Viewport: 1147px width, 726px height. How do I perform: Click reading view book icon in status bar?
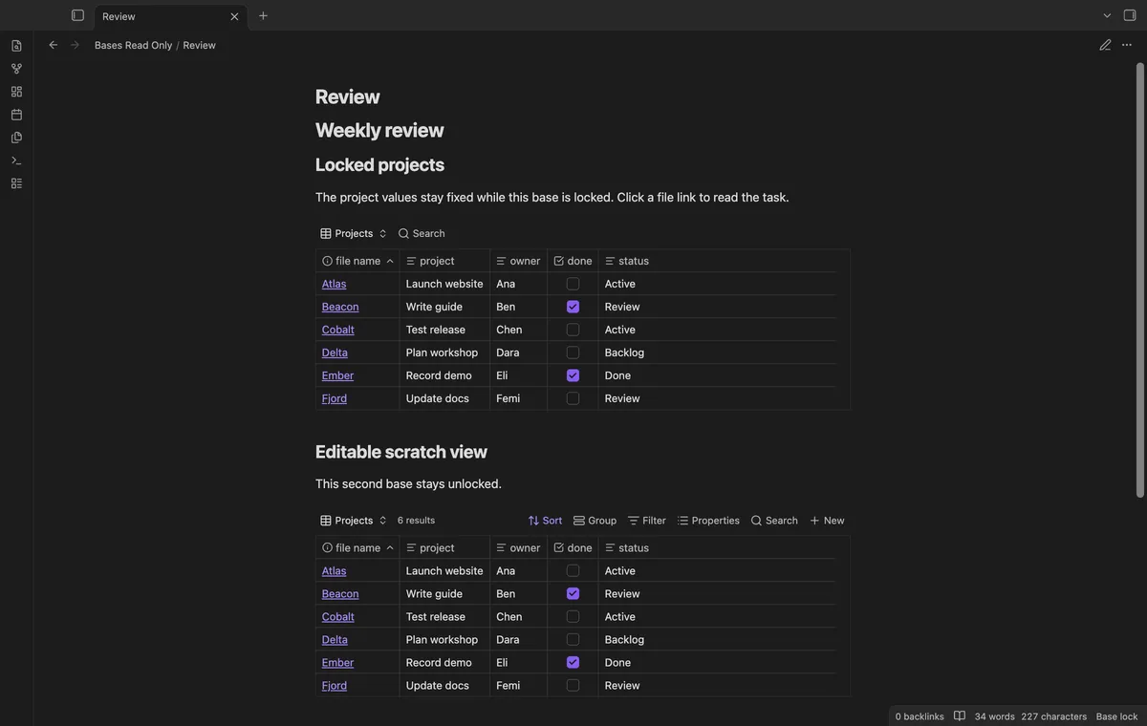coord(960,716)
